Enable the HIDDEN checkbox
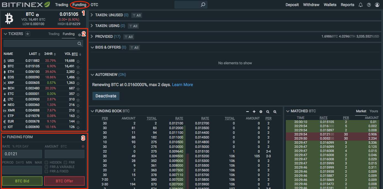 (47, 163)
